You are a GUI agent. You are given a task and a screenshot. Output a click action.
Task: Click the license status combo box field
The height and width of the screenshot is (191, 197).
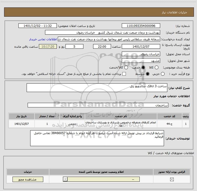(x=101, y=179)
